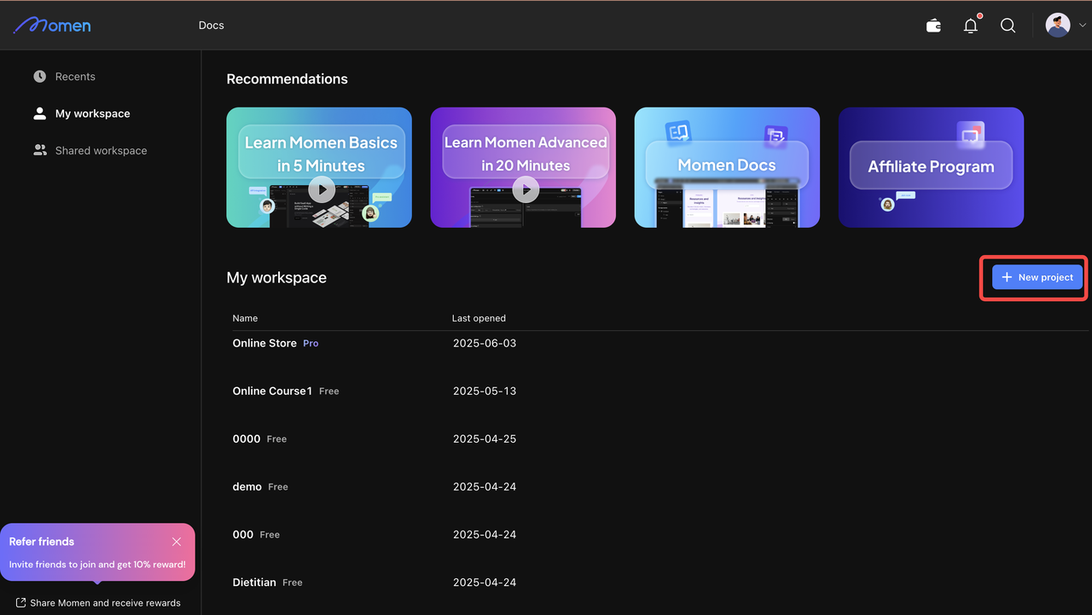Image resolution: width=1092 pixels, height=615 pixels.
Task: Open the Online Course1 project
Action: click(x=272, y=391)
